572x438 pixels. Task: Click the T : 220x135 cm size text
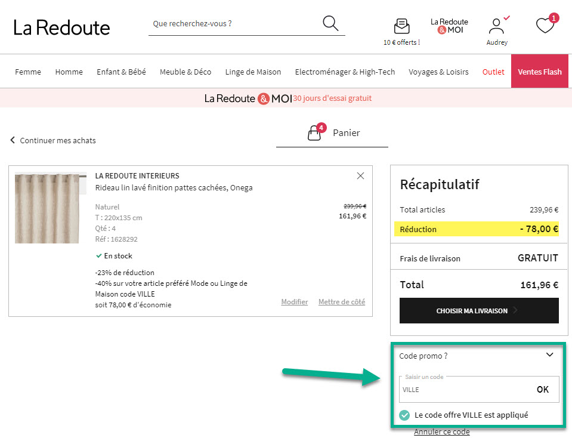(119, 218)
